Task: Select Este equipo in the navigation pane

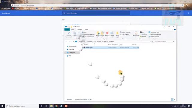Action: point(72,52)
